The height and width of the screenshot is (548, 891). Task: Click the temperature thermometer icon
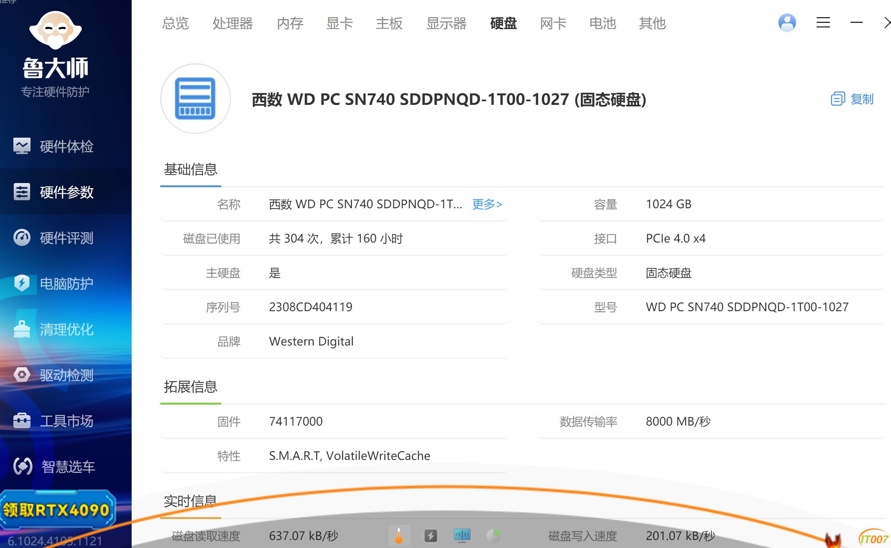[399, 536]
